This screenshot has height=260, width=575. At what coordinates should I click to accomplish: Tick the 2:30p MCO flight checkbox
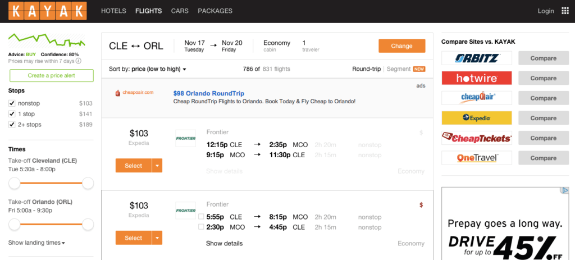tap(201, 227)
